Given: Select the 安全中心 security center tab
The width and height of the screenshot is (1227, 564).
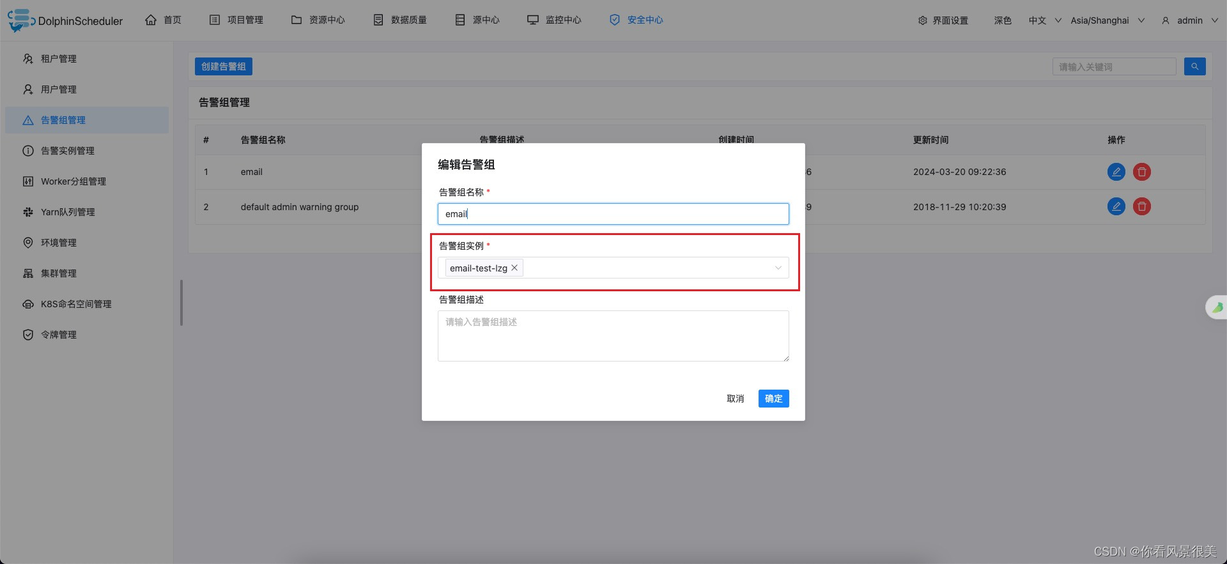Looking at the screenshot, I should pos(637,20).
